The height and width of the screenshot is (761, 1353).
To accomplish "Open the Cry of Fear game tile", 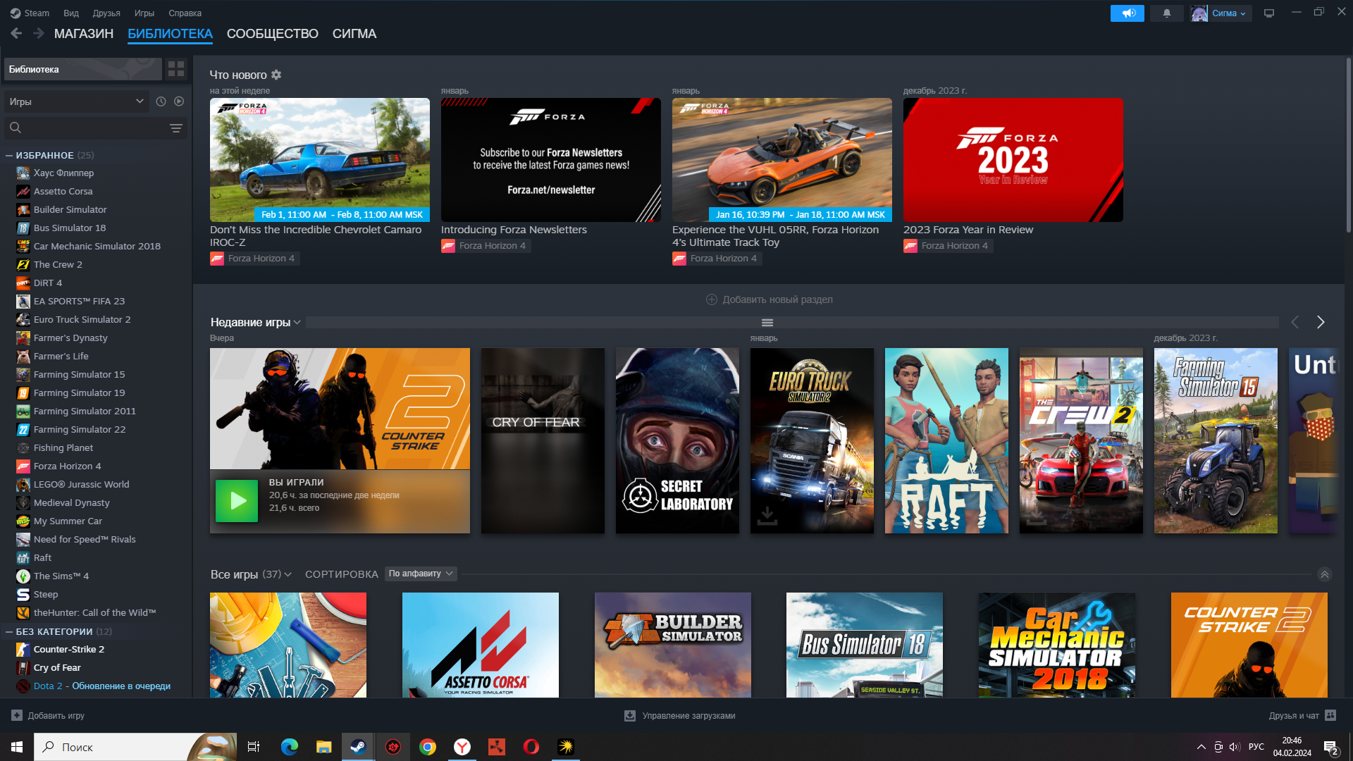I will [x=543, y=440].
